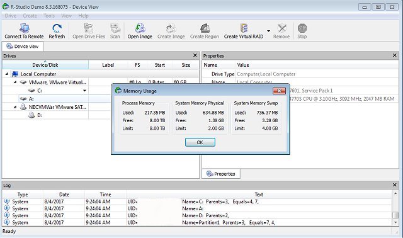Screen dimensions: 403x238
Task: Click the Stop toolbar icon
Action: click(x=302, y=28)
